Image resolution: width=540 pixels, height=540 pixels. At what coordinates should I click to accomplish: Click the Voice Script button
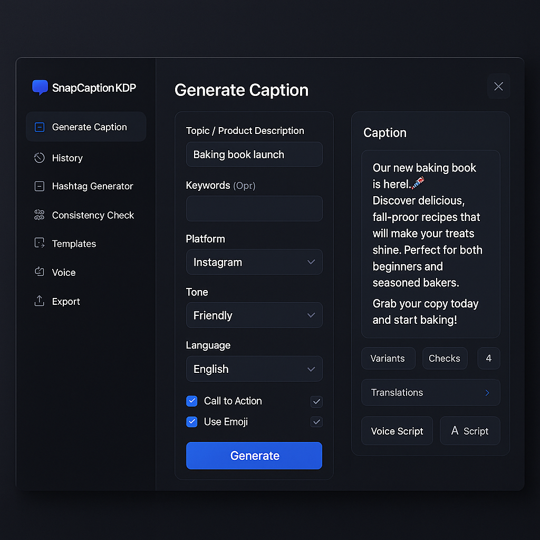tap(397, 431)
